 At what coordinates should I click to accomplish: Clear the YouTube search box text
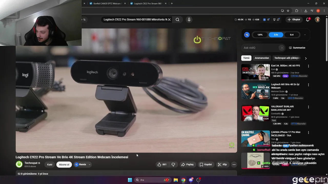(169, 19)
